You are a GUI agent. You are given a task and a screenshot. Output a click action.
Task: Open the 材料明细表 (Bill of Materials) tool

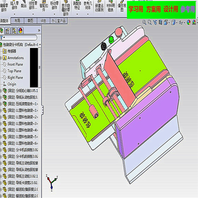111,6
